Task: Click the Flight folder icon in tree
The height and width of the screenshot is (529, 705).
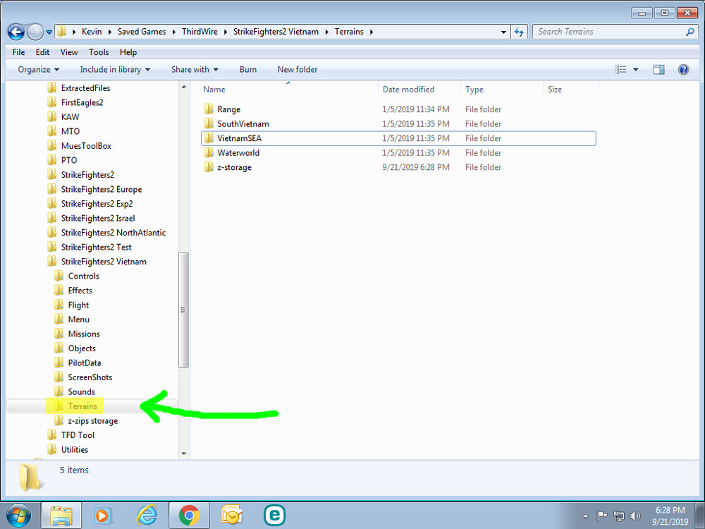Action: coord(59,305)
